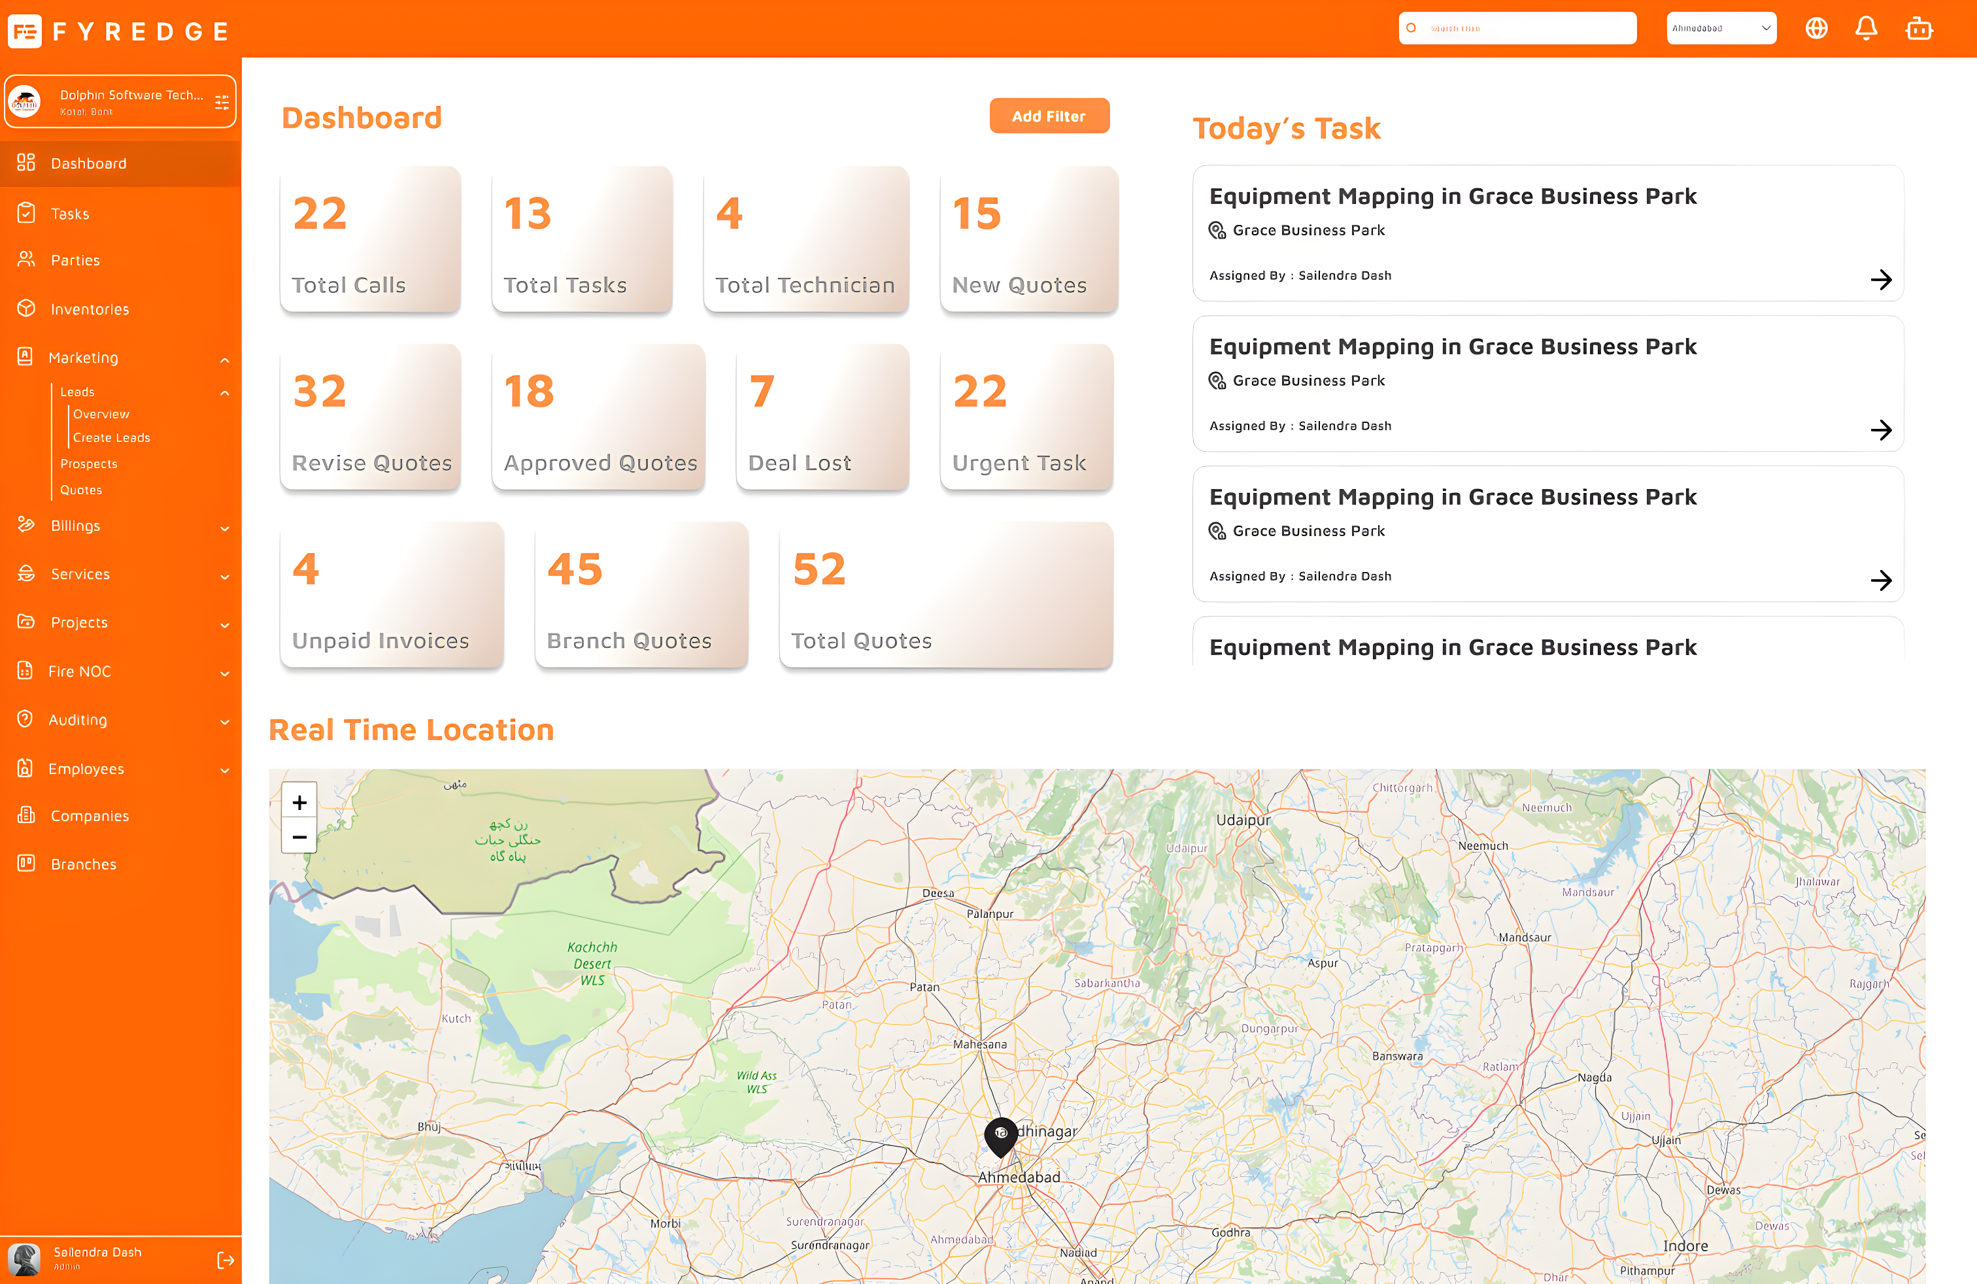
Task: Open the Total Calls card
Action: (371, 239)
